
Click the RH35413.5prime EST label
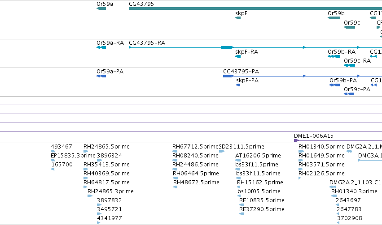pos(106,165)
